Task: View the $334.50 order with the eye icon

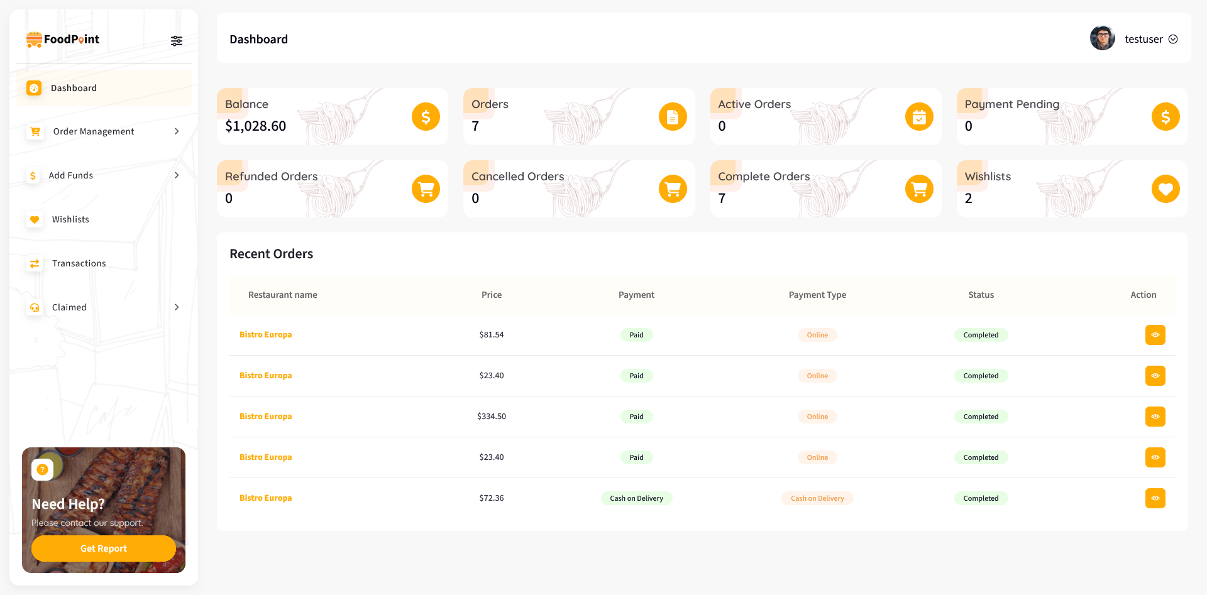Action: 1155,416
